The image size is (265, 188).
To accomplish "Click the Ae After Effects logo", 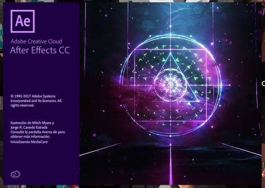I will tap(23, 21).
